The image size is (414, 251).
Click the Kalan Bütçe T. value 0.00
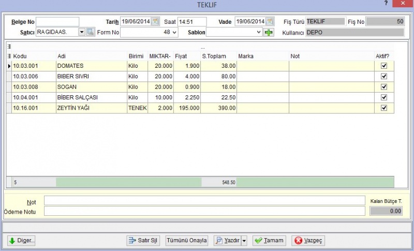[x=386, y=211]
